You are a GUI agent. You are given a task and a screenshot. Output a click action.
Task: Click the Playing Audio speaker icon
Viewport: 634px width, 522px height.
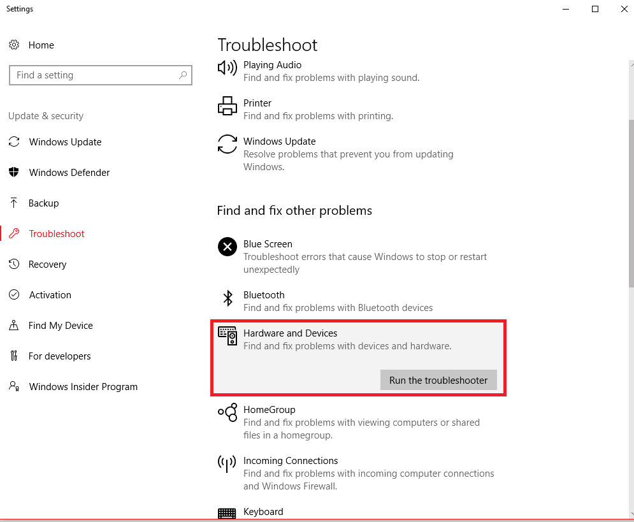click(227, 68)
